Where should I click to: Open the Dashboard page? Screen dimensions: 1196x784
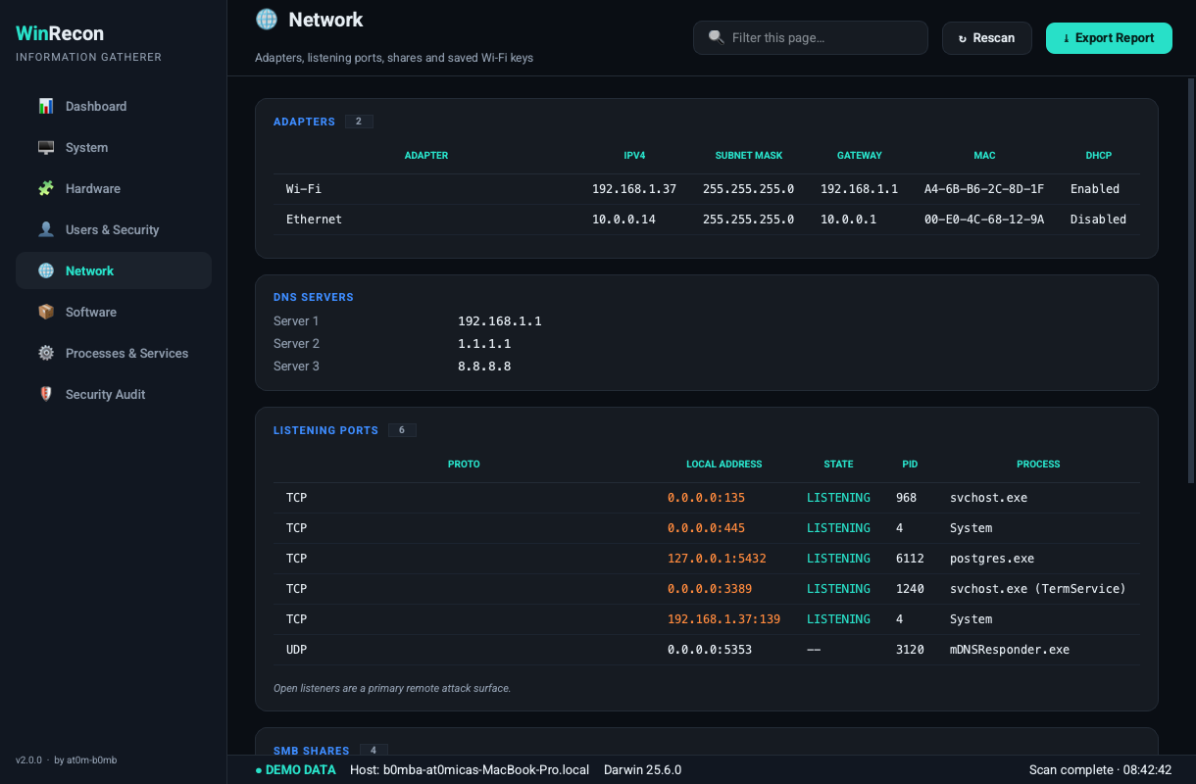point(114,106)
